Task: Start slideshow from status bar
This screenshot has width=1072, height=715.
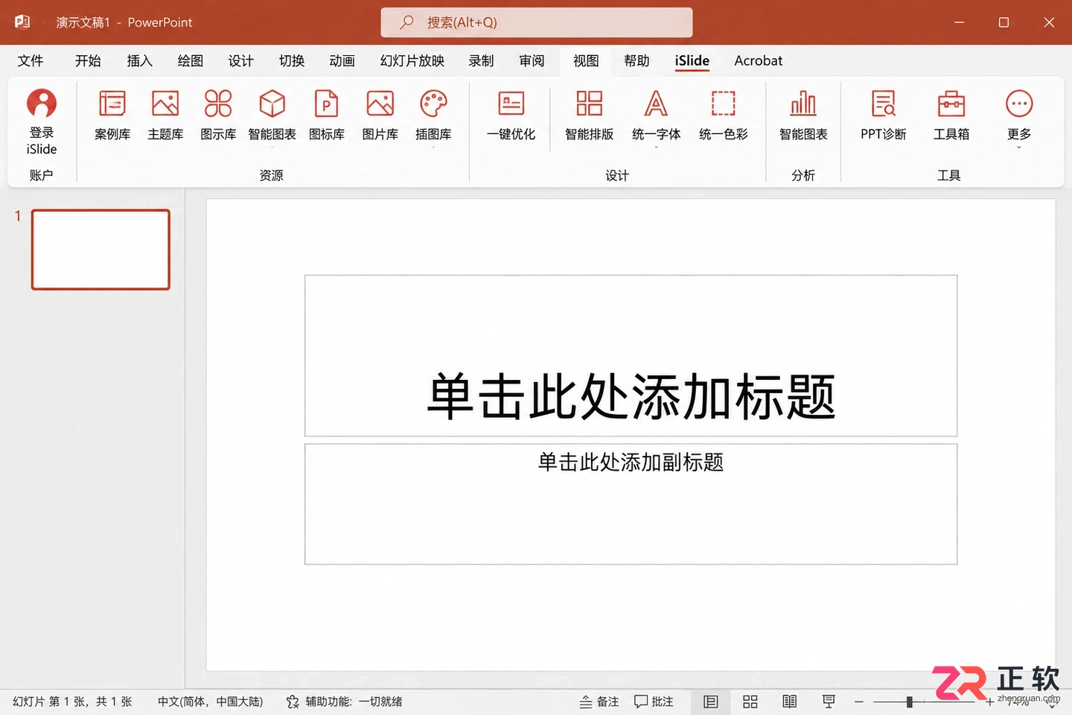Action: pyautogui.click(x=829, y=702)
